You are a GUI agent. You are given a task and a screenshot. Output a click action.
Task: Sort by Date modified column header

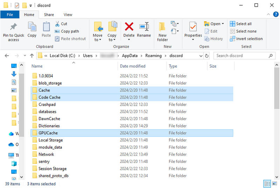[133, 66]
